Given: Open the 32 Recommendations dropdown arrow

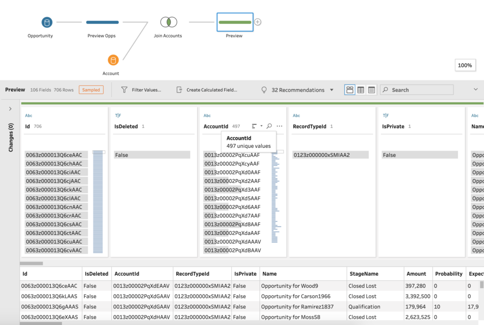Looking at the screenshot, I should (332, 90).
